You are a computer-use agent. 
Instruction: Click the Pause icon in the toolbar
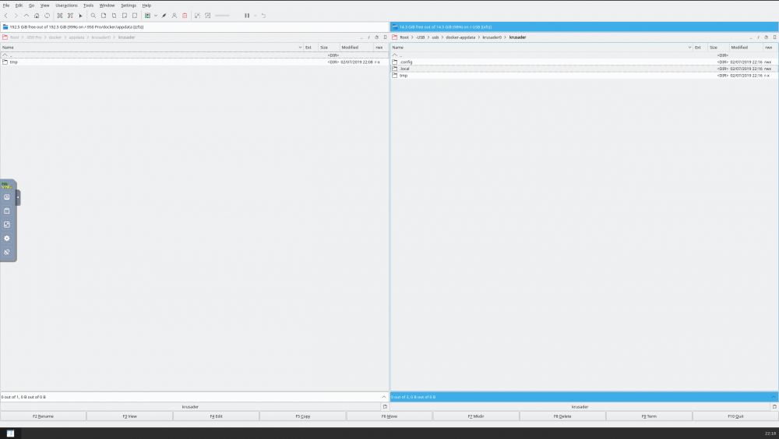pos(247,16)
